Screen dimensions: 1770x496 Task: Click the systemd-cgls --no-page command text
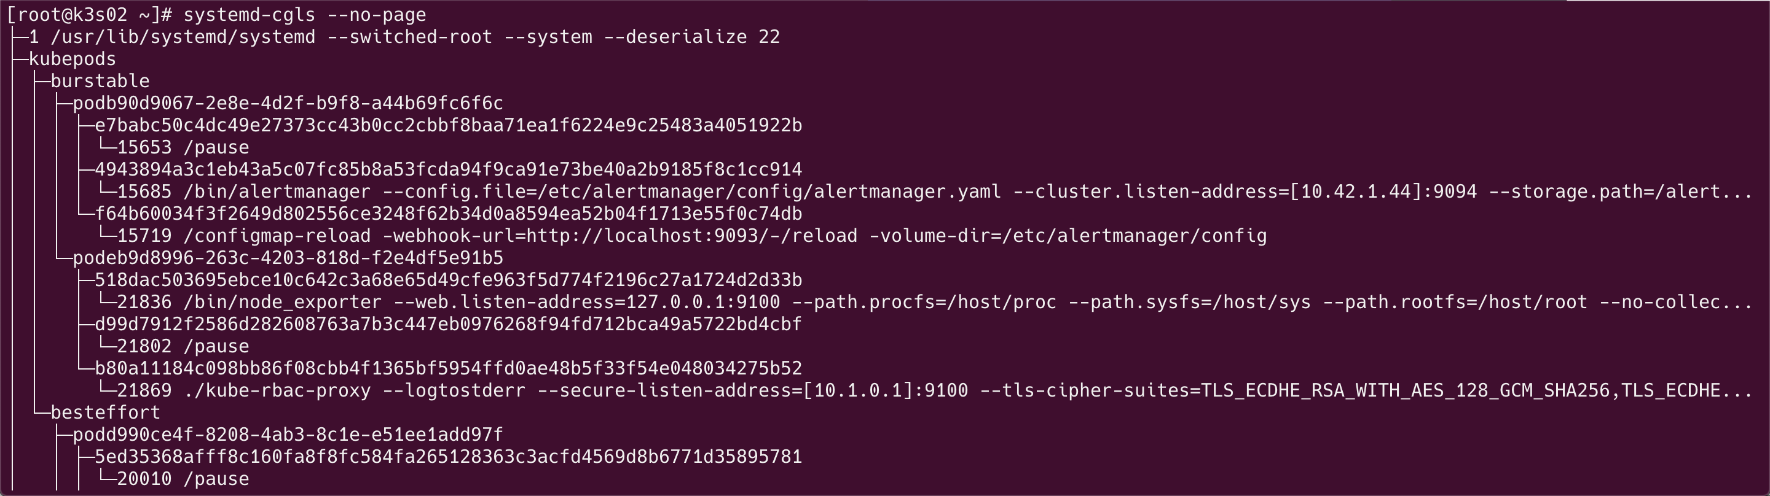point(304,15)
